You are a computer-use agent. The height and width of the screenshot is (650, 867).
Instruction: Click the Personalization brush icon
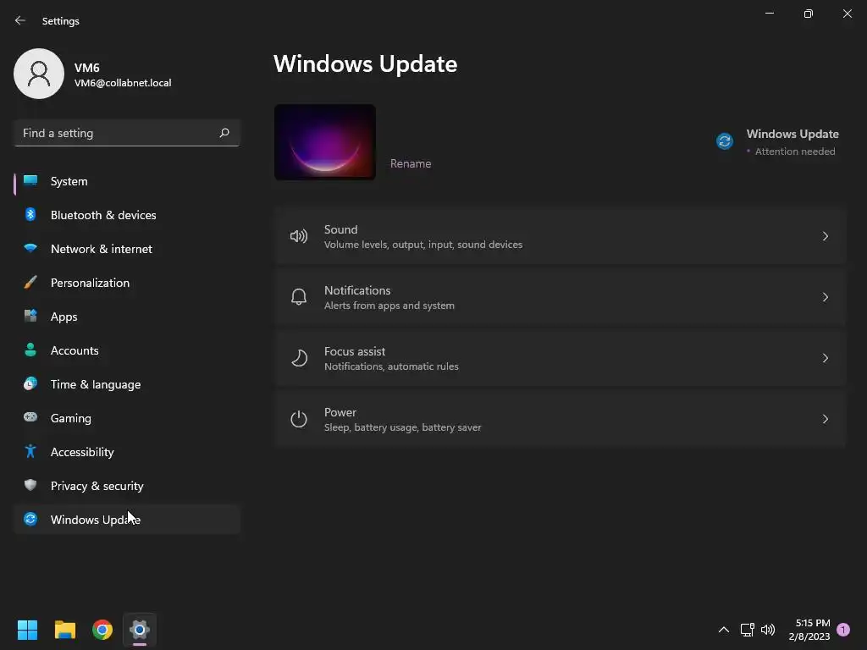(30, 283)
